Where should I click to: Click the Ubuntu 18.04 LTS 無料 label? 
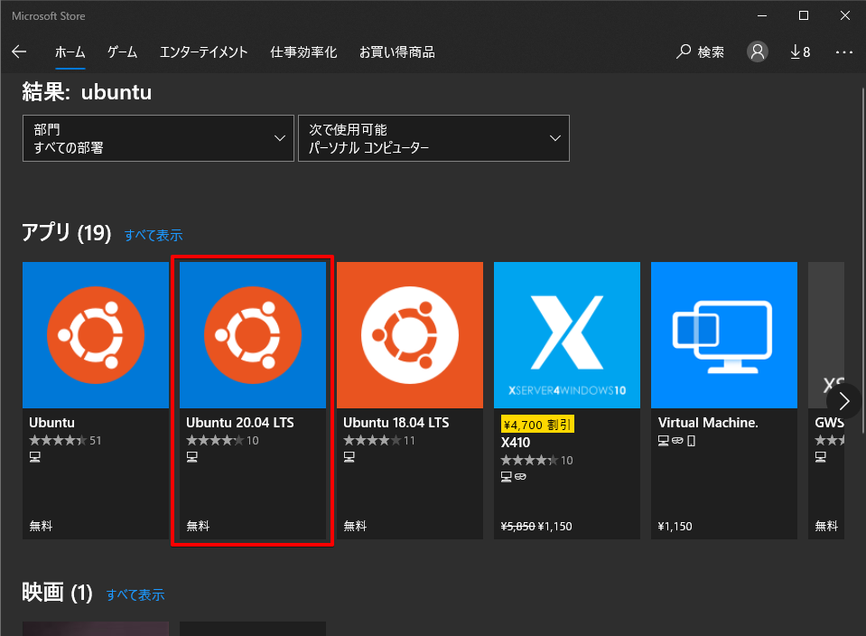(355, 526)
